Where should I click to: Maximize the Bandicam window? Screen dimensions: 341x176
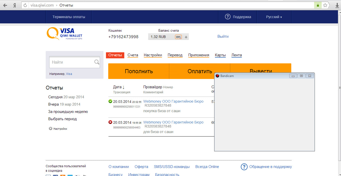click(301, 76)
